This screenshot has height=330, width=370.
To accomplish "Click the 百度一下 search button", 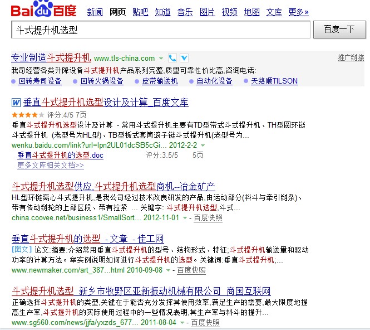I will pyautogui.click(x=339, y=30).
